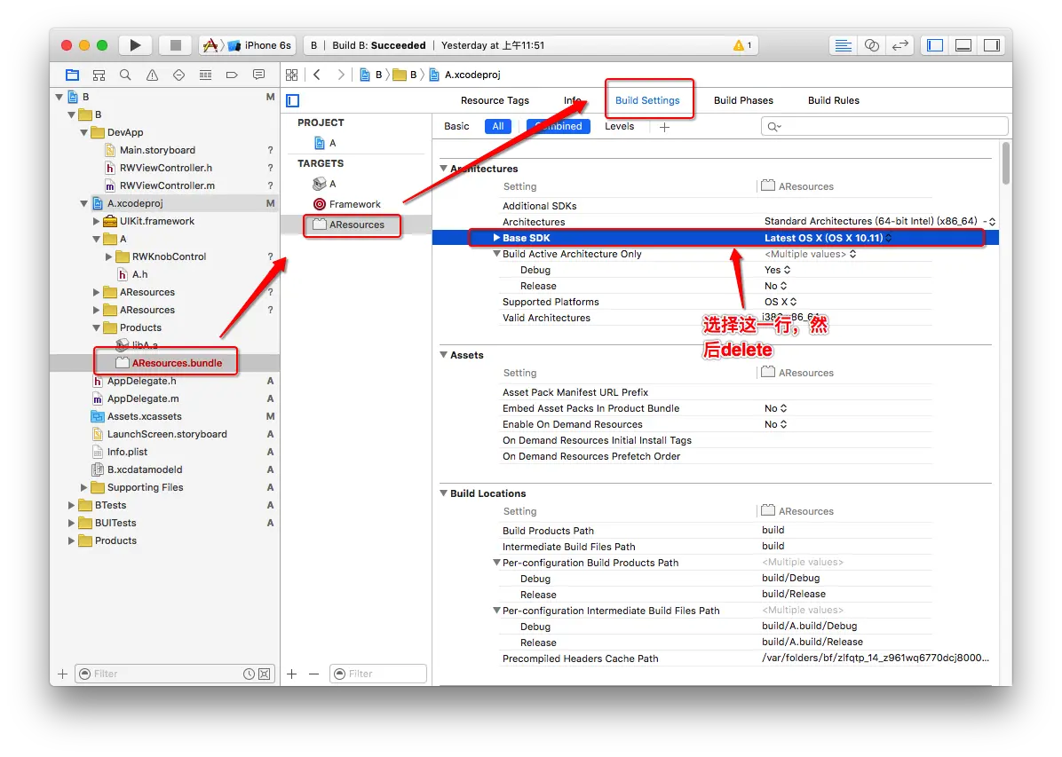Stop the running task
The height and width of the screenshot is (757, 1062).
point(175,45)
